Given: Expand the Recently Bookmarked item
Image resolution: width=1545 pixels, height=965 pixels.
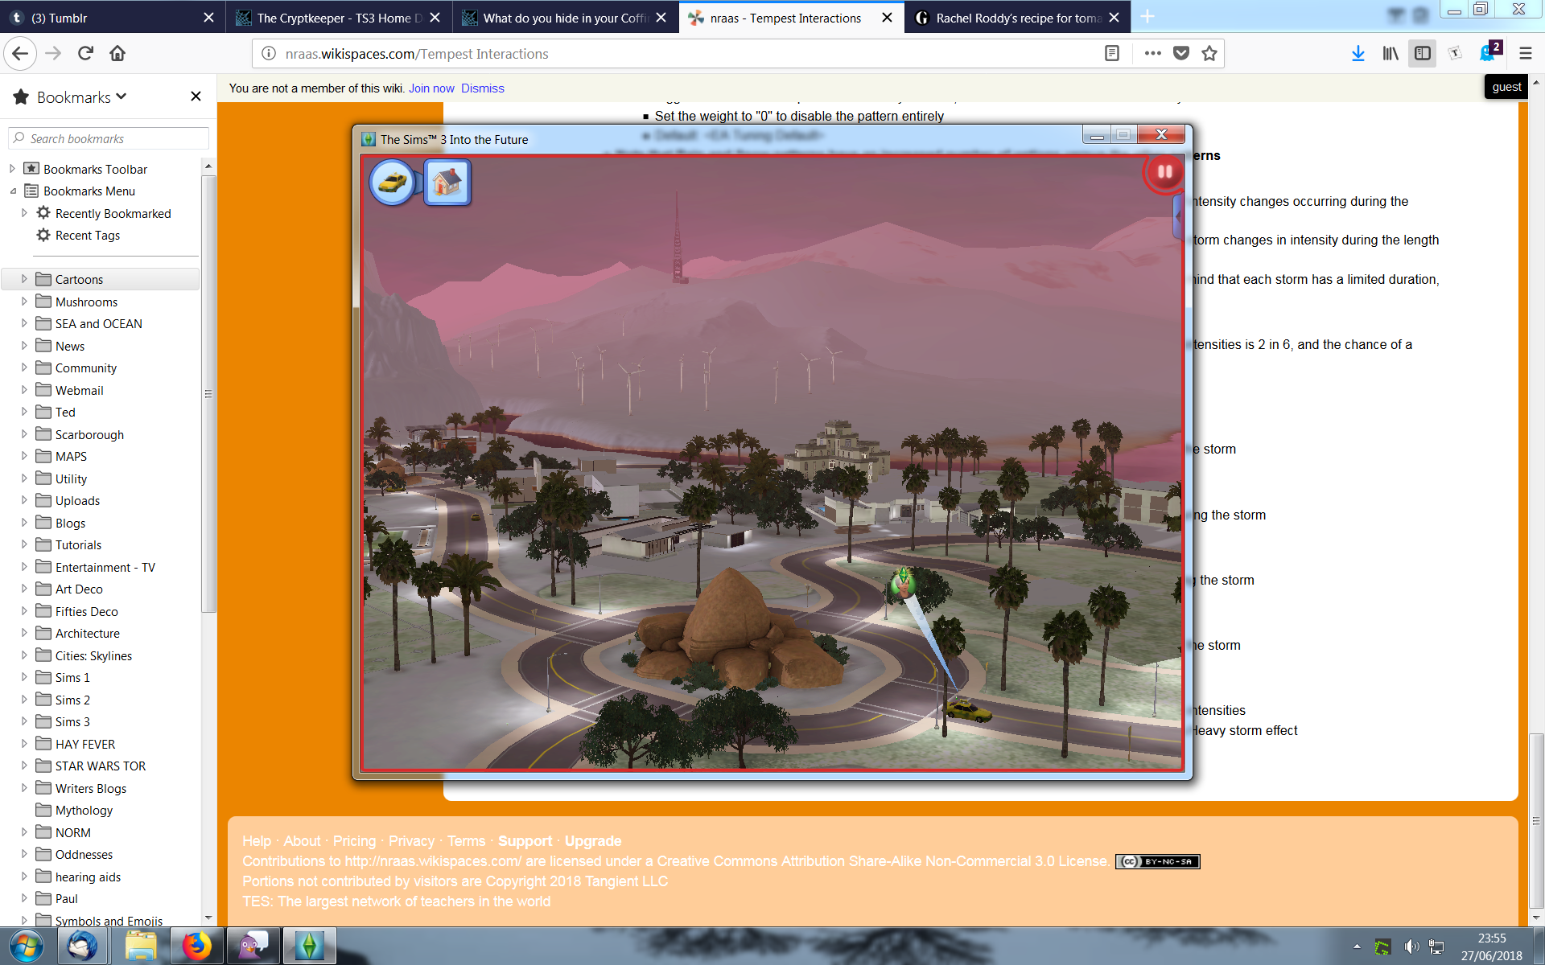Looking at the screenshot, I should tap(24, 213).
